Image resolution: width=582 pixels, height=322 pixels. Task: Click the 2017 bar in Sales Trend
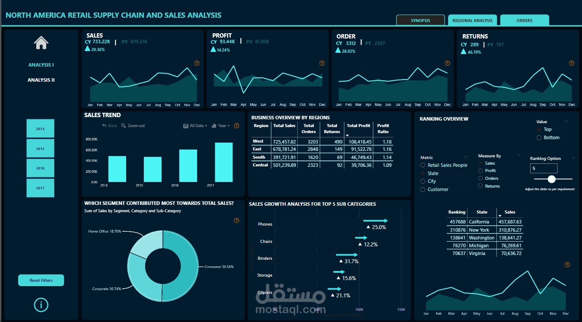[223, 163]
